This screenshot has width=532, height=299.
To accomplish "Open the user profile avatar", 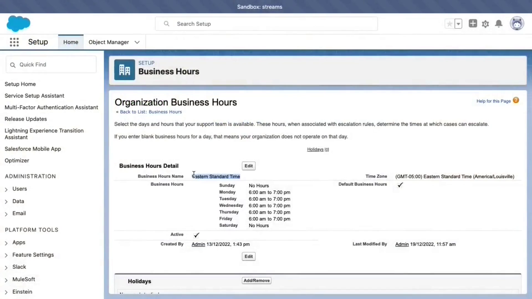I will (517, 24).
